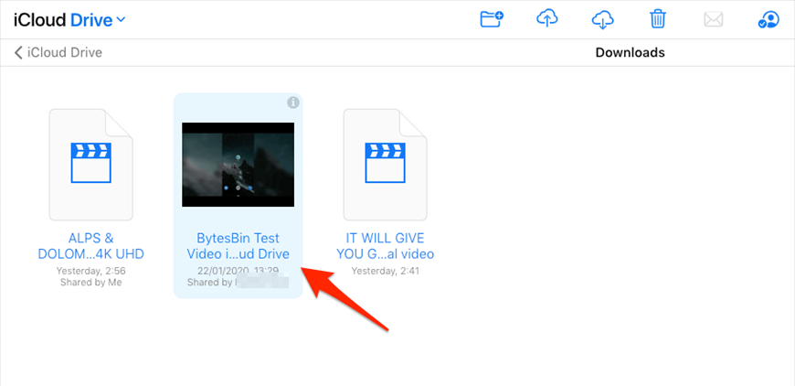
Task: Go back to iCloud Drive folder
Action: click(x=64, y=53)
